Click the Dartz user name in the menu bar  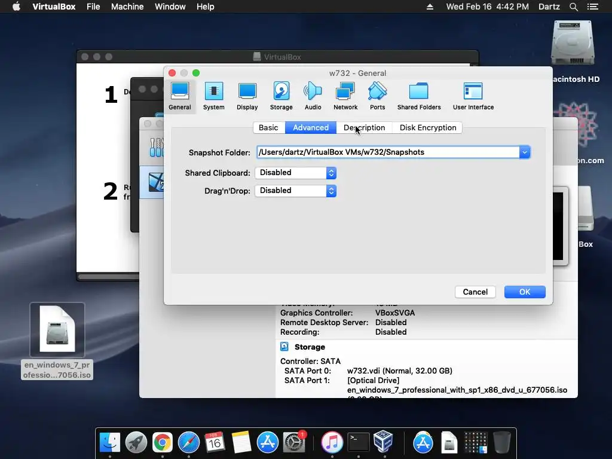(x=549, y=7)
